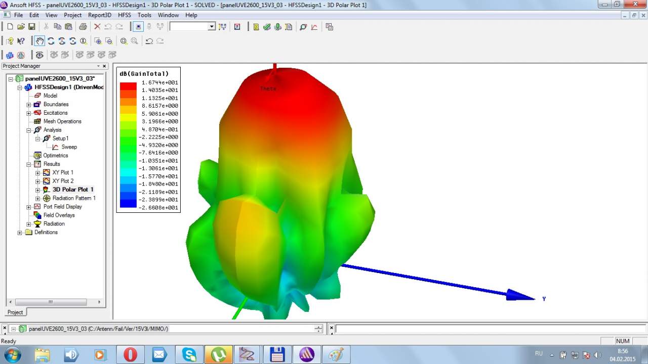The width and height of the screenshot is (648, 364).
Task: Collapse the Results tree node
Action: point(29,164)
